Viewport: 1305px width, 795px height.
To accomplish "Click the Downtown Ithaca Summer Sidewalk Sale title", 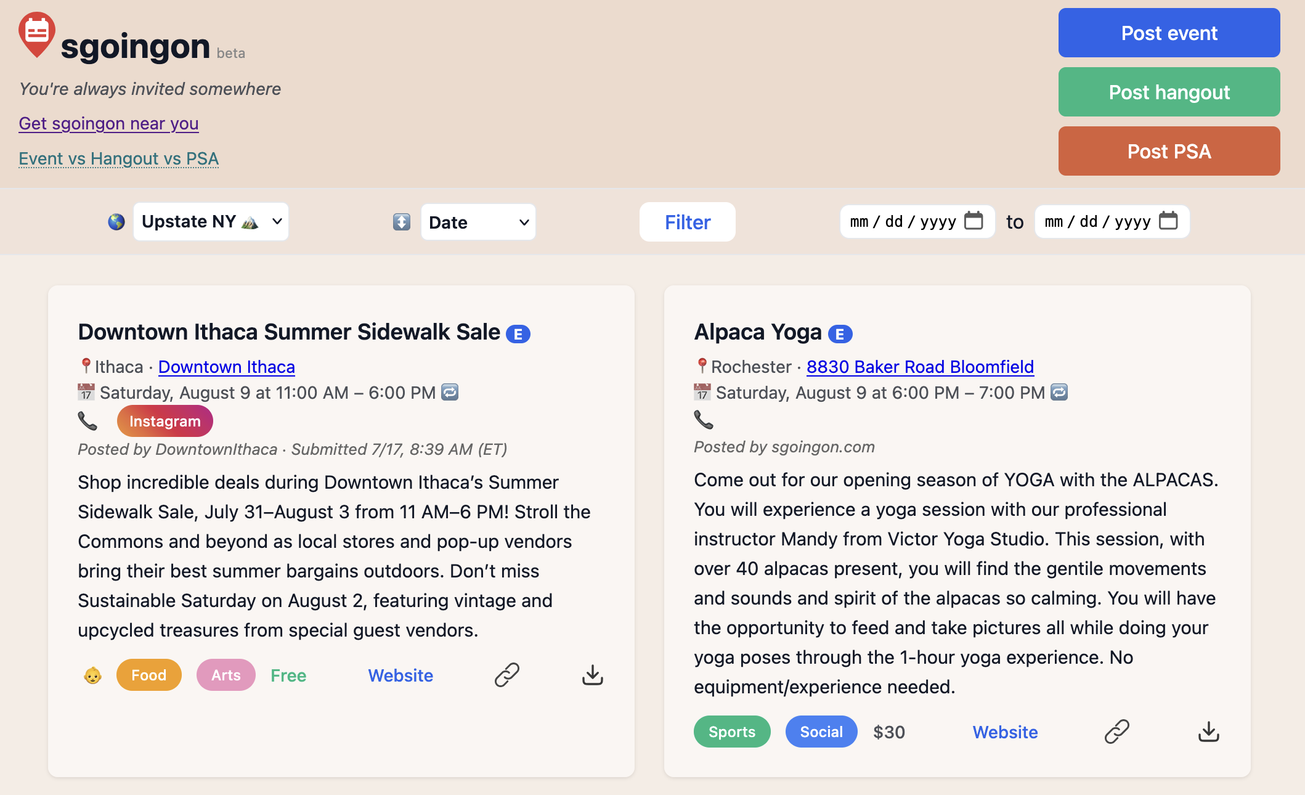I will [289, 332].
